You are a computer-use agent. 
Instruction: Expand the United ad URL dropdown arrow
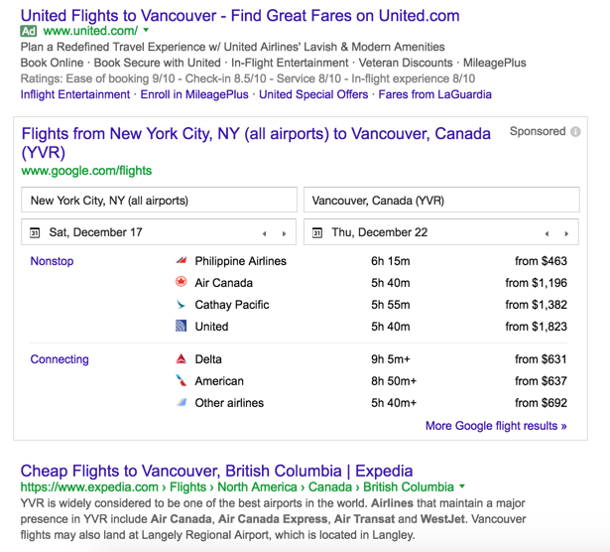tap(147, 32)
